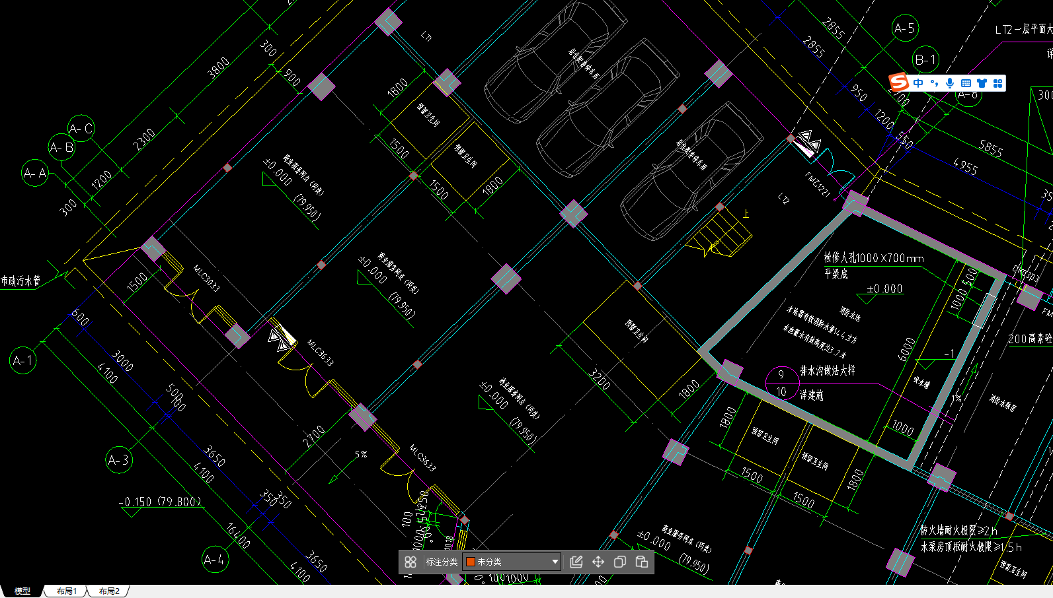This screenshot has height=598, width=1053.
Task: Select the A-3 axis bubble
Action: point(119,459)
